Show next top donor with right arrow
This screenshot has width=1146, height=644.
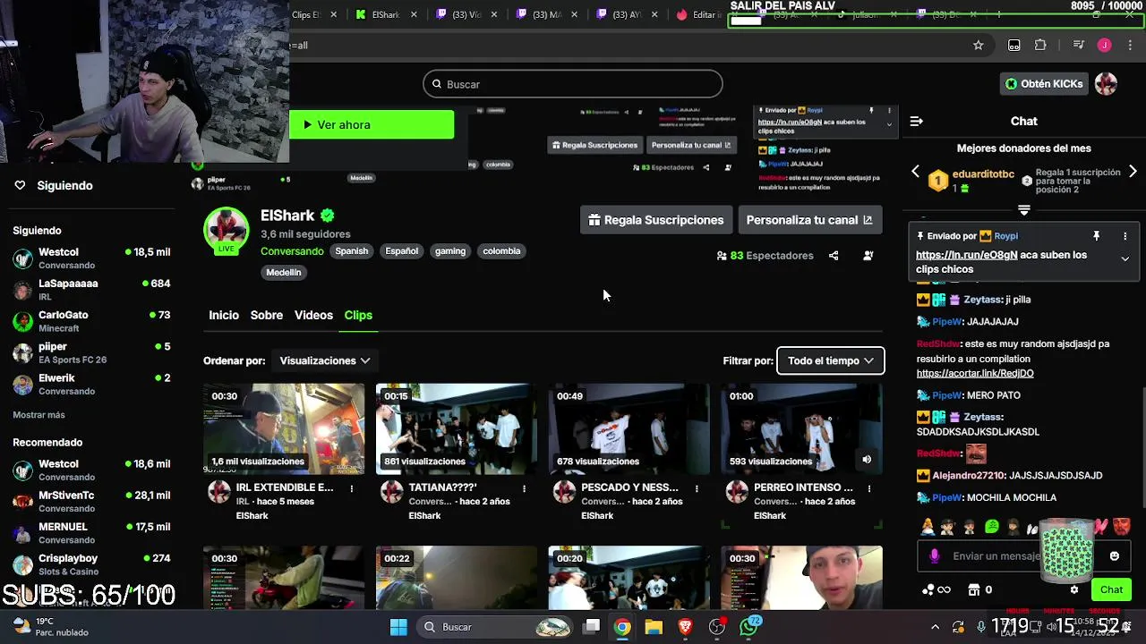coord(1133,171)
